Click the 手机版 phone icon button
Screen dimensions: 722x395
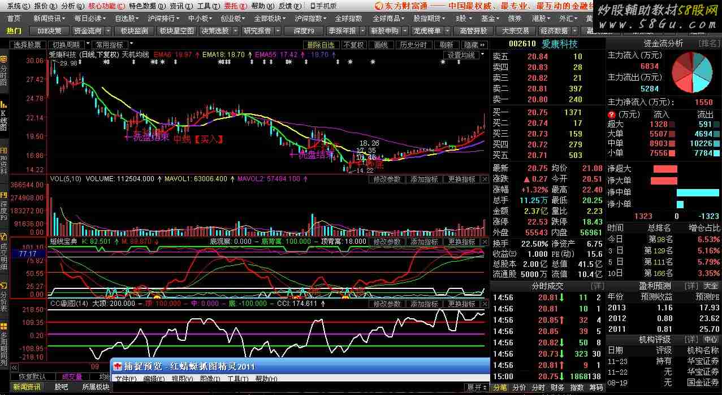pos(323,6)
